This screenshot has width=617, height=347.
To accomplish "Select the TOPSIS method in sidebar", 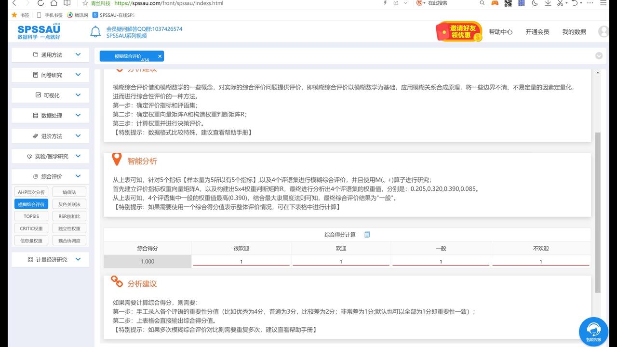I will click(x=31, y=216).
